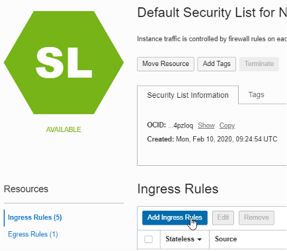Click the Move Resource button
Image resolution: width=287 pixels, height=251 pixels.
[165, 64]
